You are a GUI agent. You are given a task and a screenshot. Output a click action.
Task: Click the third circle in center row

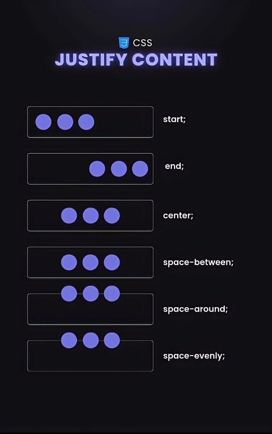(x=112, y=216)
